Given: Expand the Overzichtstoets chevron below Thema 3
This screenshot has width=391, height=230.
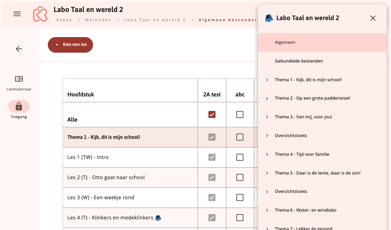Looking at the screenshot, I should (x=267, y=136).
